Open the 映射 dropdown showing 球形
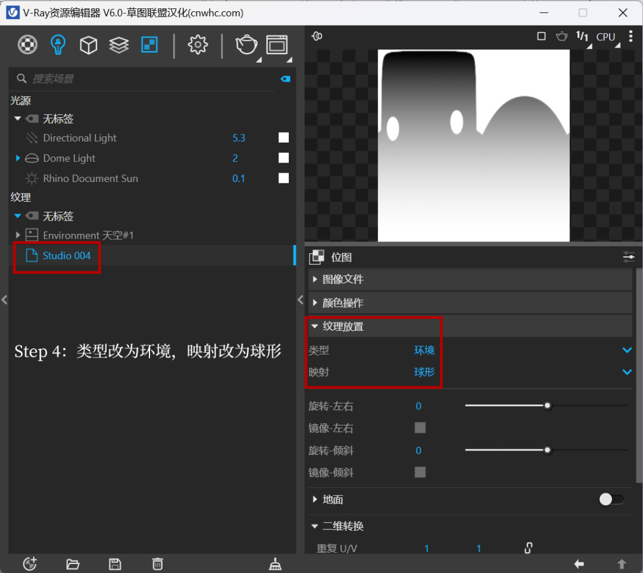This screenshot has height=573, width=643. pos(626,372)
